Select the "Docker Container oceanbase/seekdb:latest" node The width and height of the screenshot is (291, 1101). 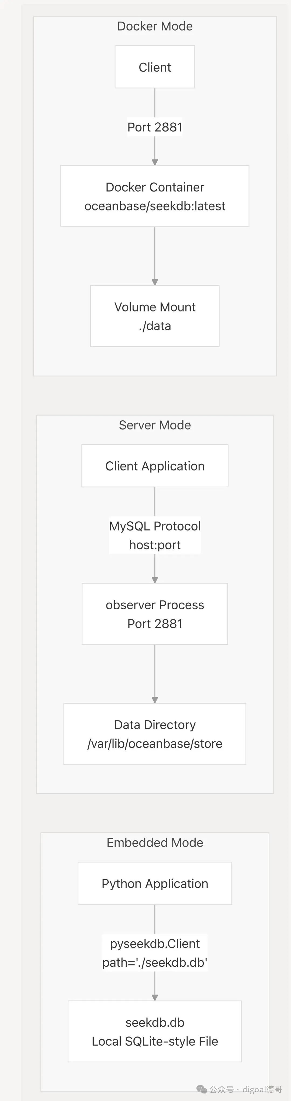coord(155,196)
